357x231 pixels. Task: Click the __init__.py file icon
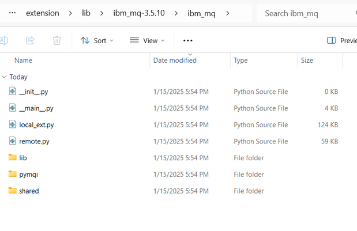click(x=13, y=92)
